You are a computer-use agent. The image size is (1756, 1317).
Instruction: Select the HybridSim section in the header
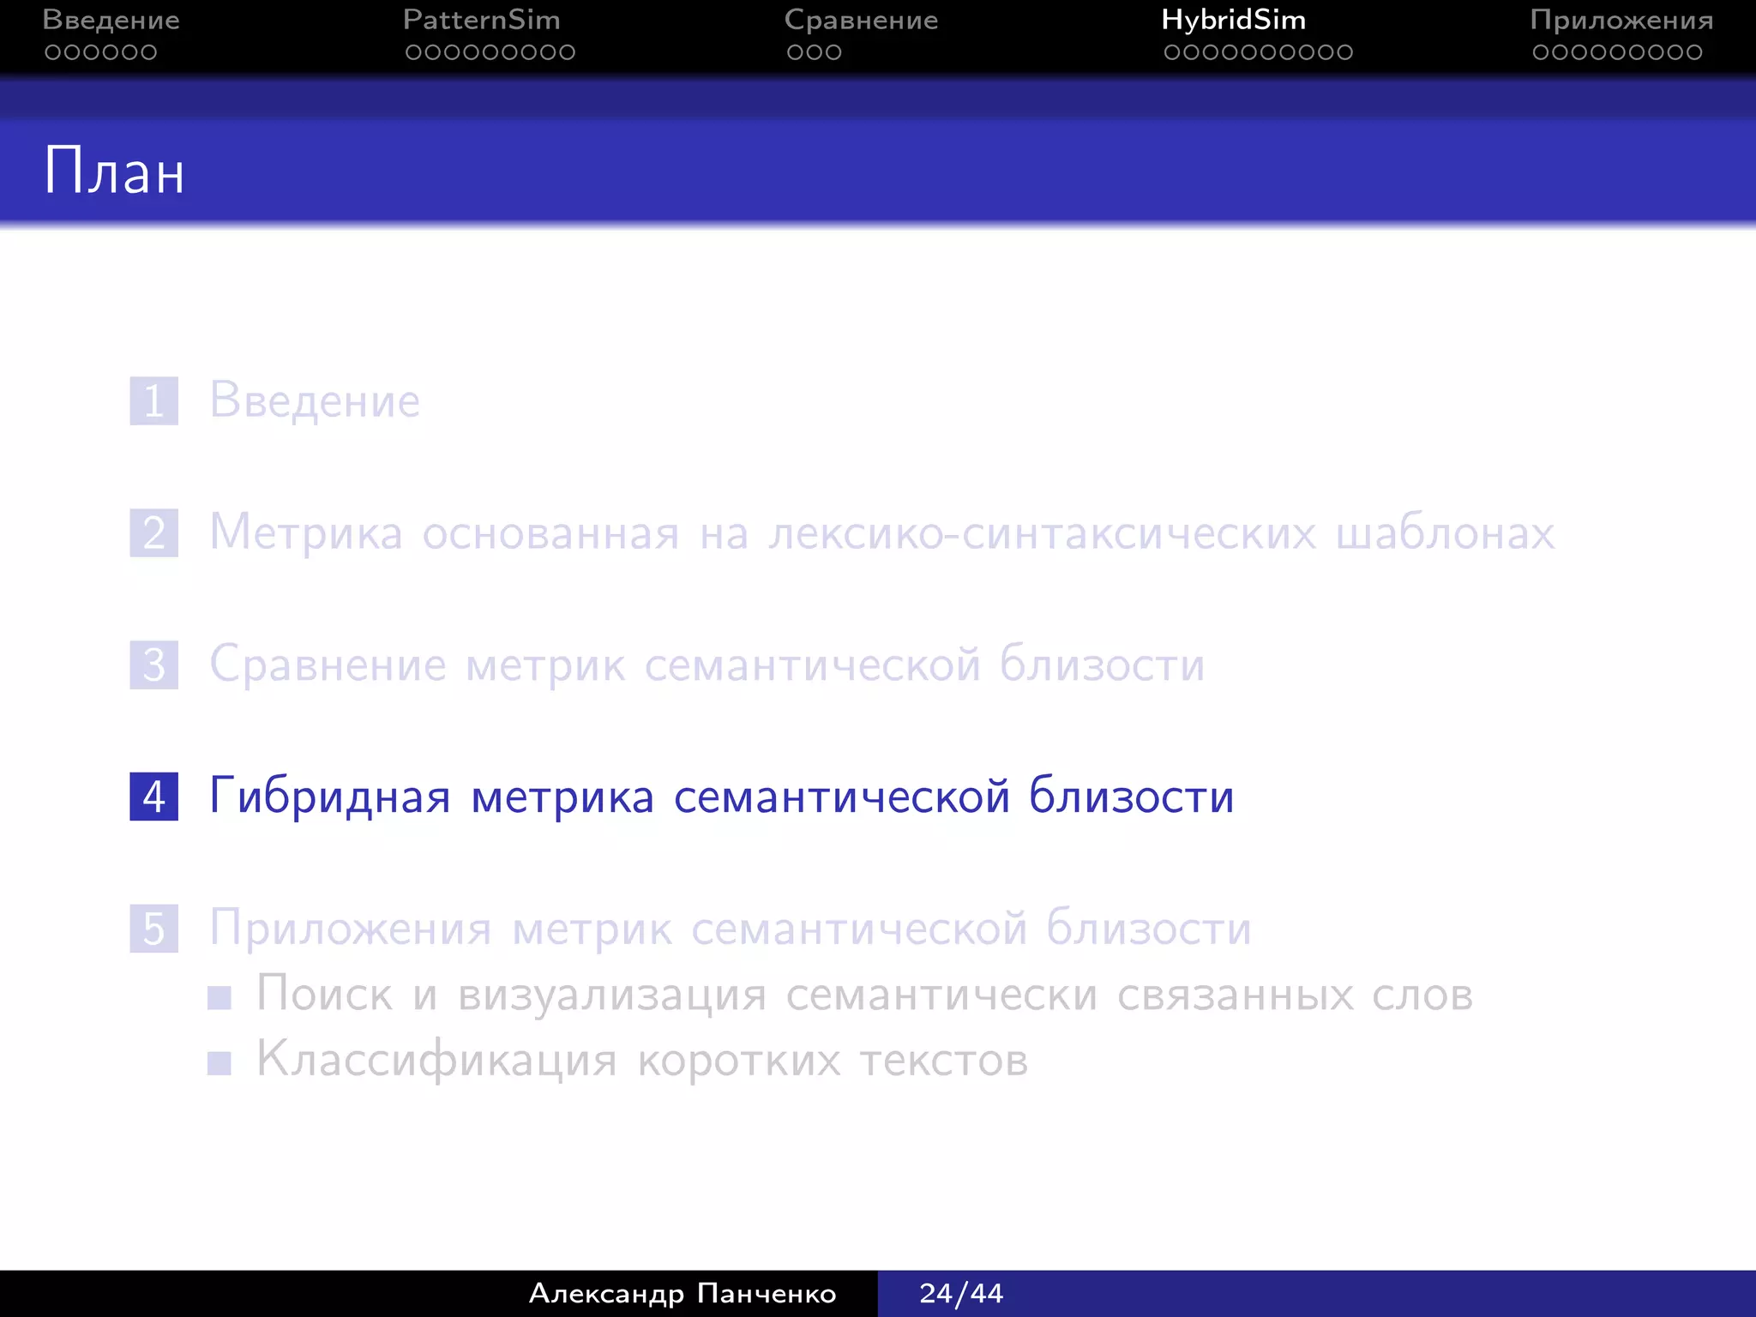1233,20
